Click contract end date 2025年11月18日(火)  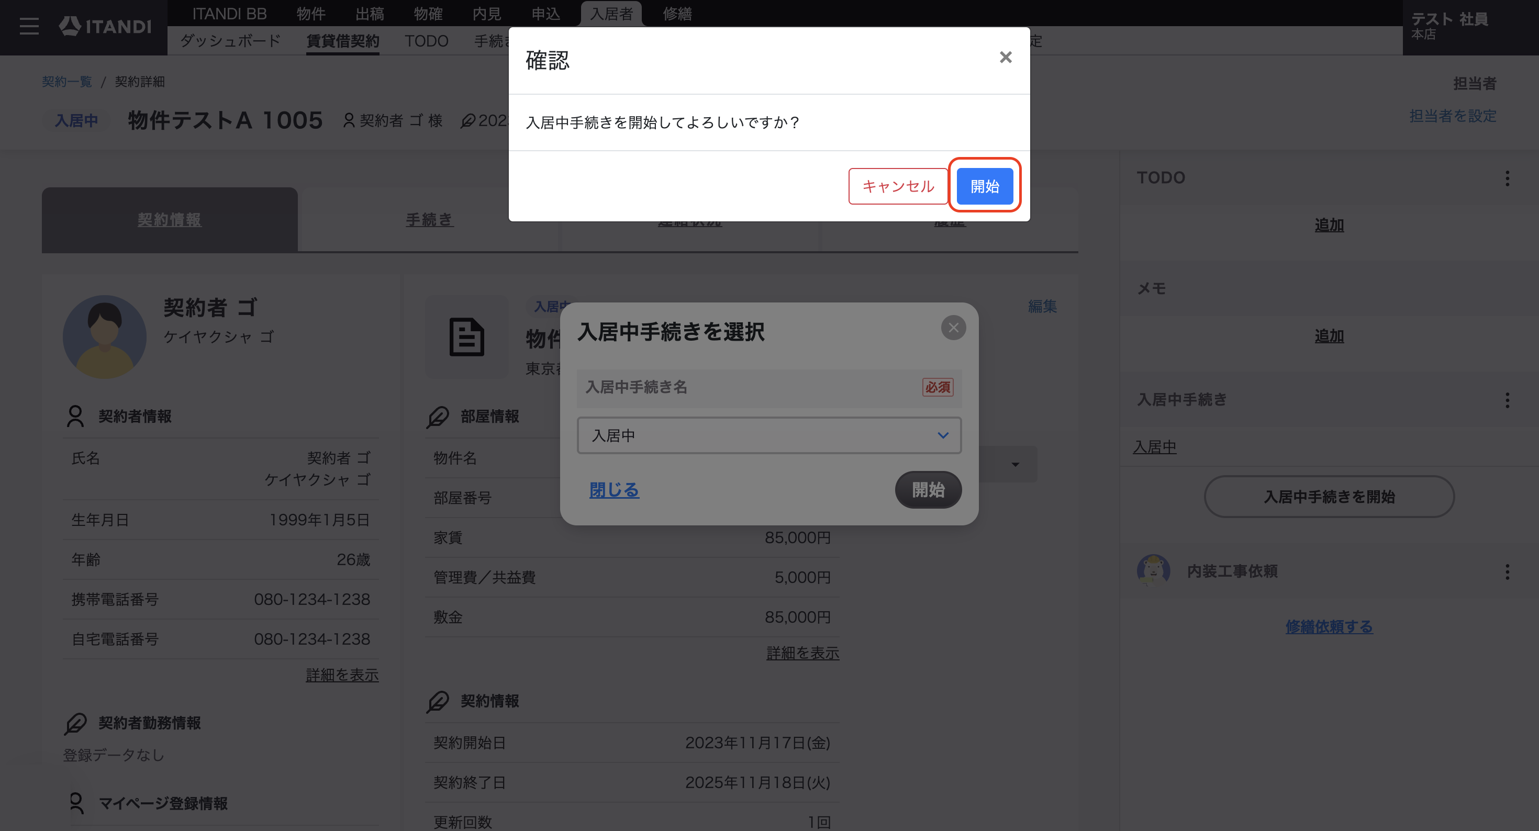[x=757, y=782]
